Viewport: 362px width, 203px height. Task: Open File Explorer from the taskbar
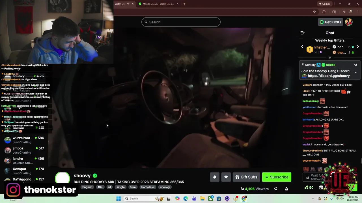click(202, 198)
